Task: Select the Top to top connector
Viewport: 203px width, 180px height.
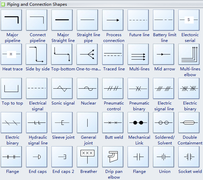Action: pos(11,88)
